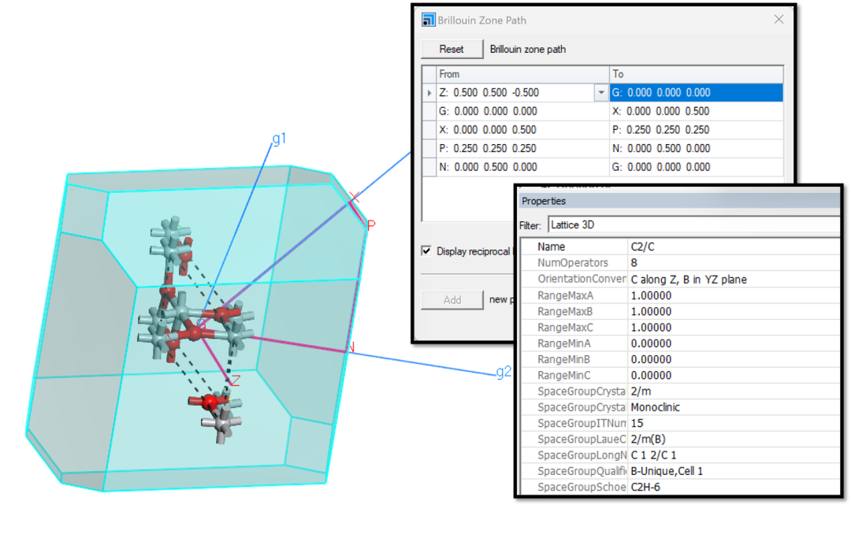Select From cell 'G: 0.000 0.000 0.000'

(522, 111)
